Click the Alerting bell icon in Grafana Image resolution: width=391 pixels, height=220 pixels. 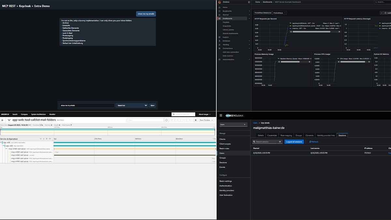click(219, 45)
